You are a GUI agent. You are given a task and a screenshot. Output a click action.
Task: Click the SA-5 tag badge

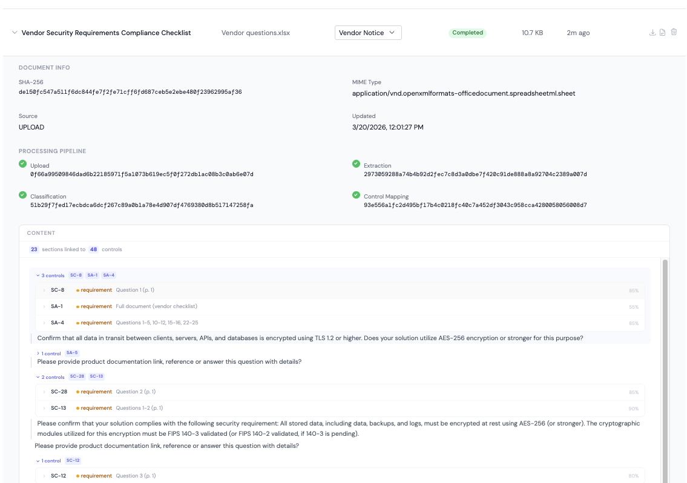tap(72, 353)
